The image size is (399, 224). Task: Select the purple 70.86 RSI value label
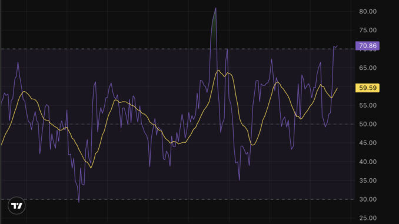point(367,46)
